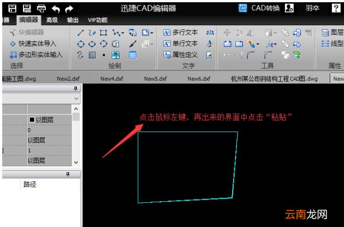The width and height of the screenshot is (344, 227).
Task: Select the Arc drawing tool
Action: coord(103,44)
